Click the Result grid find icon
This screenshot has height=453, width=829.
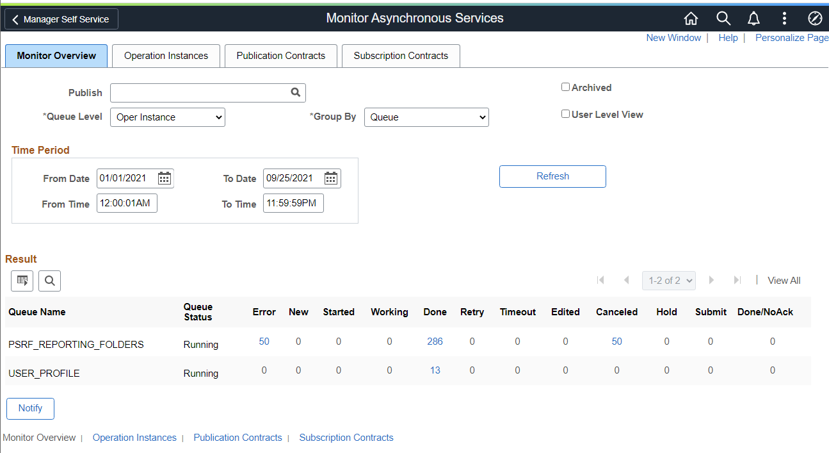[49, 280]
